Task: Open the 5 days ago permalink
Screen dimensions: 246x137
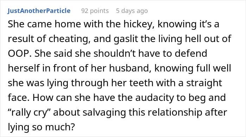Action: pos(132,11)
